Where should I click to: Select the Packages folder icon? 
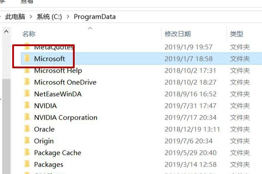(27, 164)
